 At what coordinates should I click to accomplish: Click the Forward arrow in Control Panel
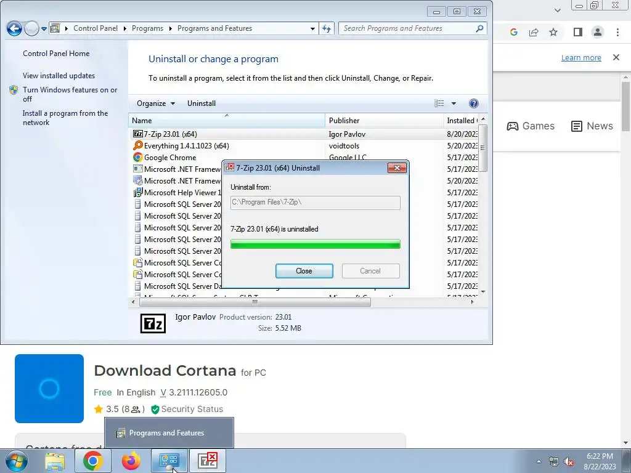pos(31,28)
